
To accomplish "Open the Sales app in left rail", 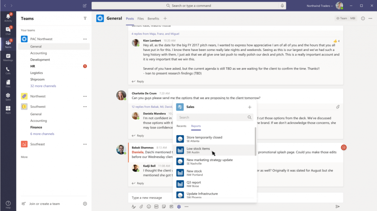I will (x=8, y=97).
